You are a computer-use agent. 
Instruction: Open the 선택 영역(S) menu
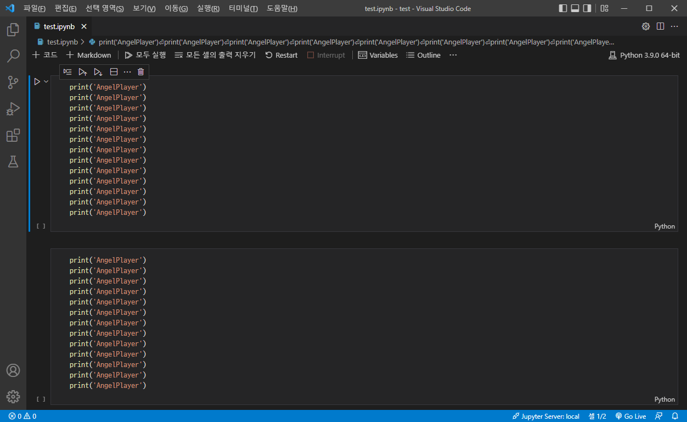coord(104,8)
